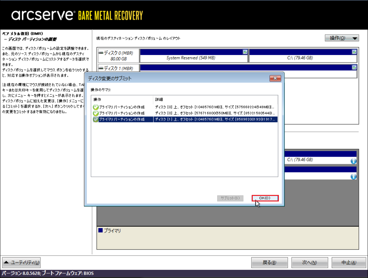Open the 操作(O) dropdown menu
This screenshot has height=278, width=368.
[x=342, y=38]
